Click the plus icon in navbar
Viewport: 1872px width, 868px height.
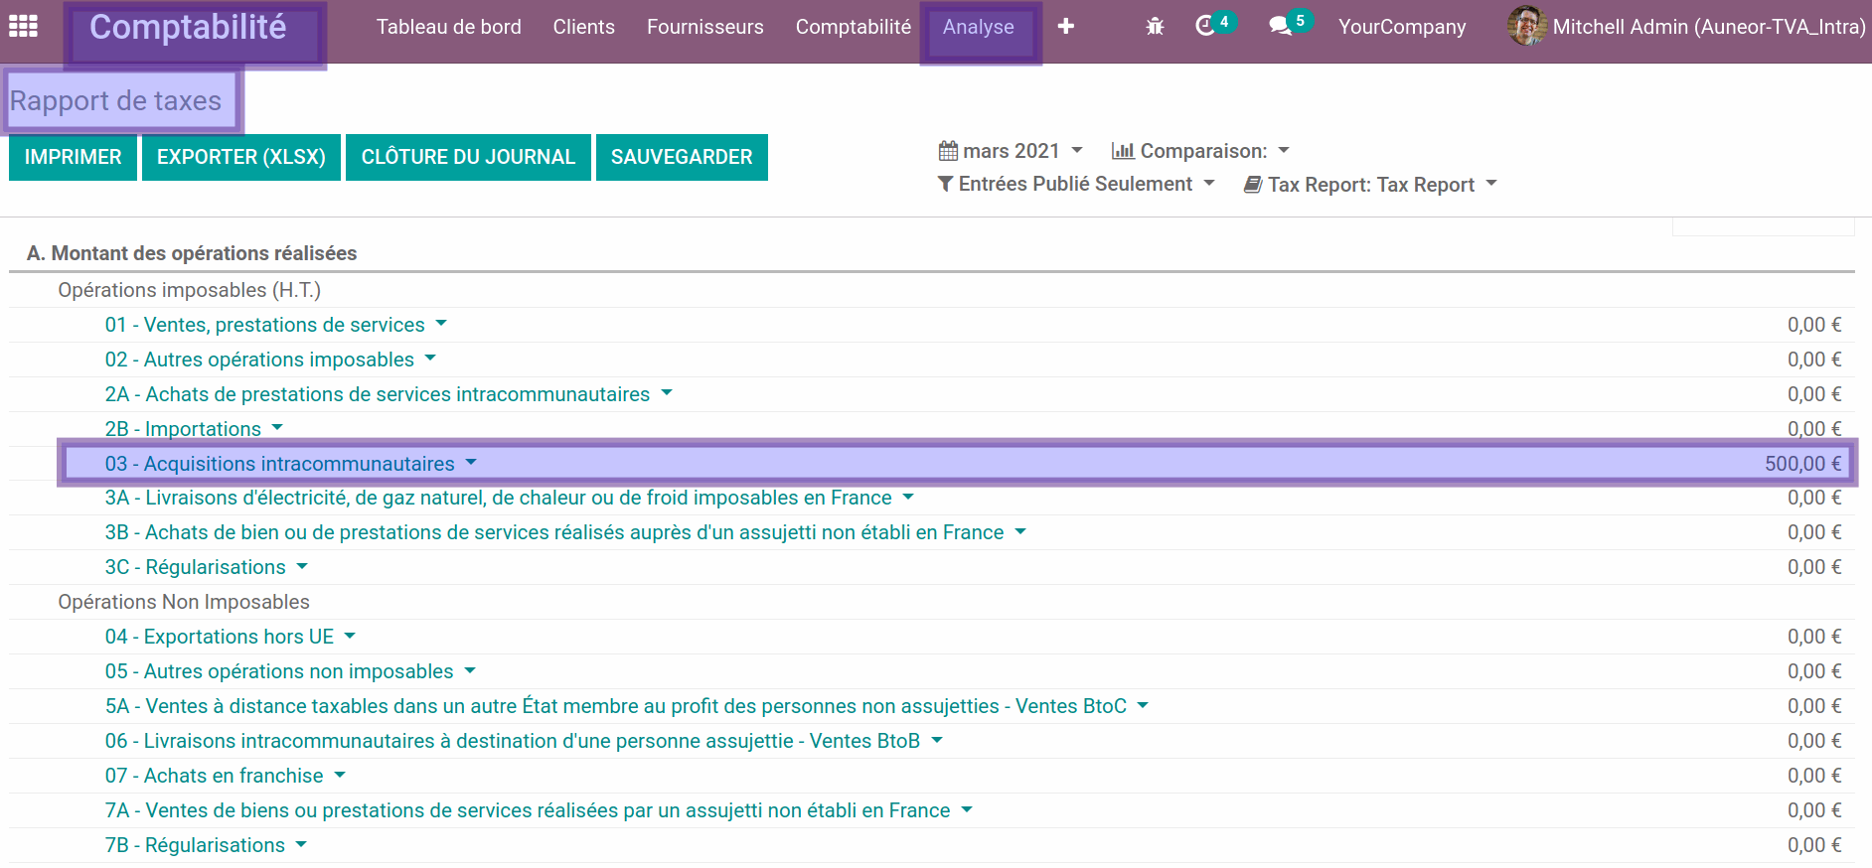(x=1065, y=27)
